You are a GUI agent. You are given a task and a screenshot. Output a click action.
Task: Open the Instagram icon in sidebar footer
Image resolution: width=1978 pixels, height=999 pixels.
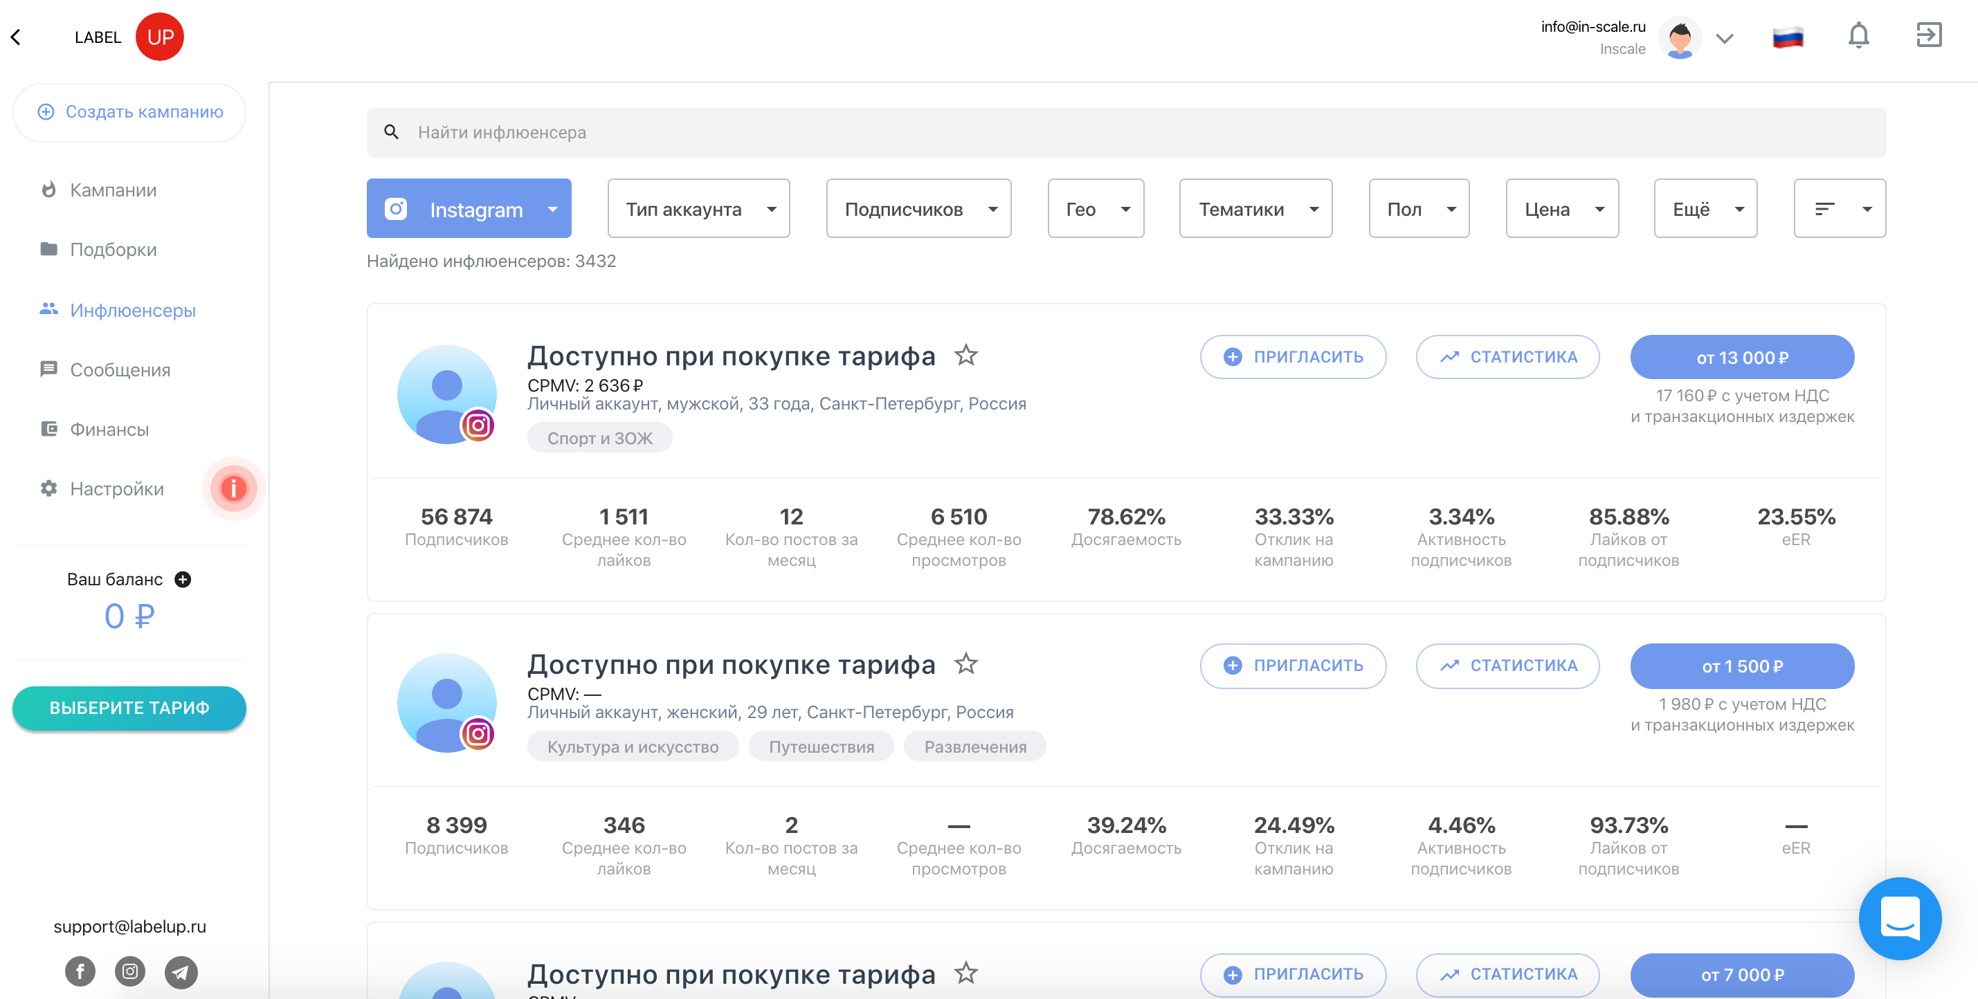[x=130, y=971]
